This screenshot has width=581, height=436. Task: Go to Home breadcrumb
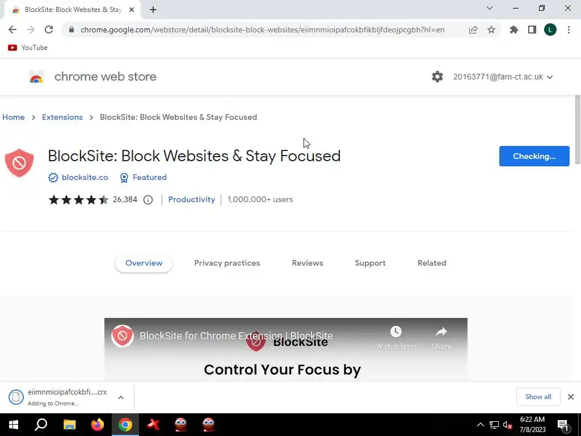pyautogui.click(x=14, y=117)
